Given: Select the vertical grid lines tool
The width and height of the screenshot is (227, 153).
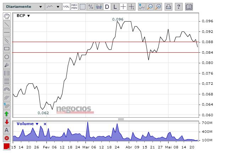Looking at the screenshot, I should pyautogui.click(x=7, y=73).
